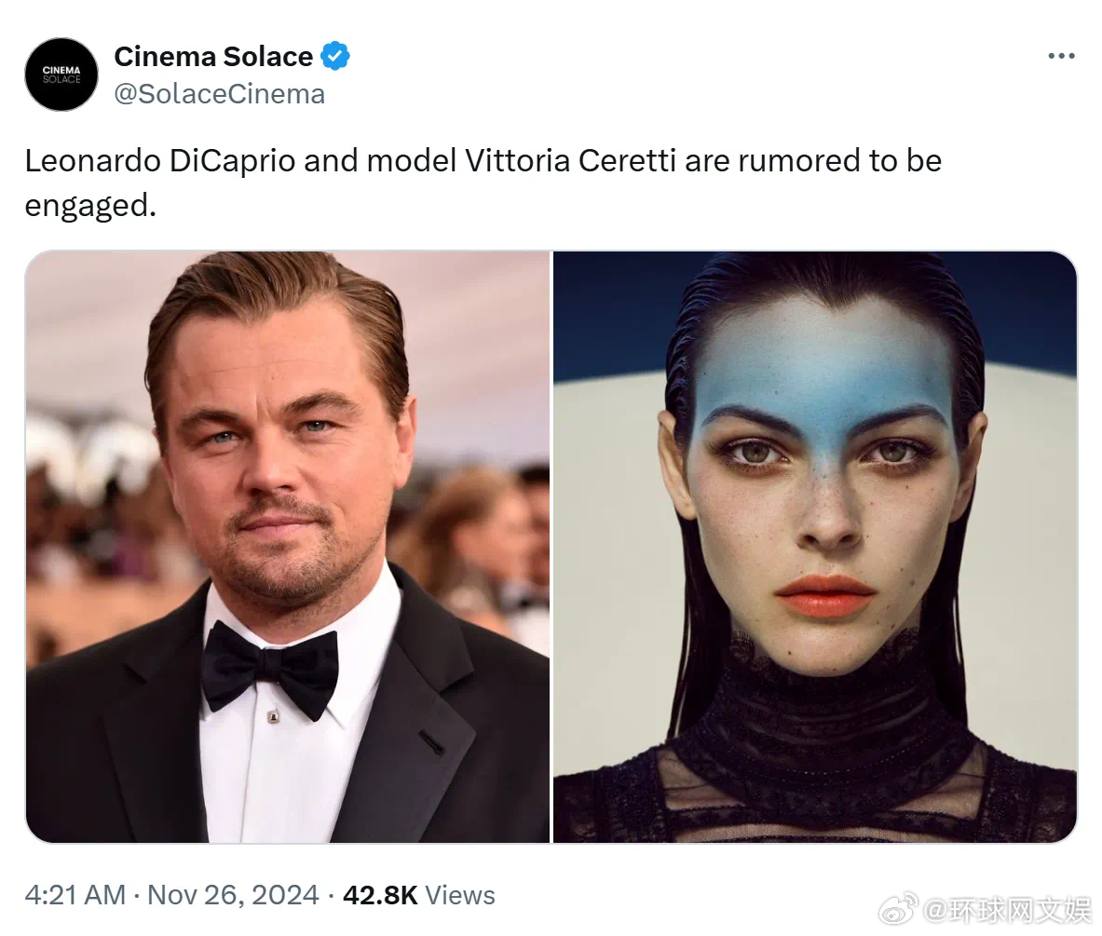Click the 42.8K Views count

tap(419, 895)
